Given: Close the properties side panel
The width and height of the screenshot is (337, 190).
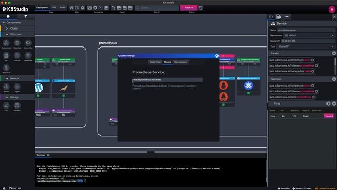Looking at the screenshot, I should pyautogui.click(x=334, y=17).
